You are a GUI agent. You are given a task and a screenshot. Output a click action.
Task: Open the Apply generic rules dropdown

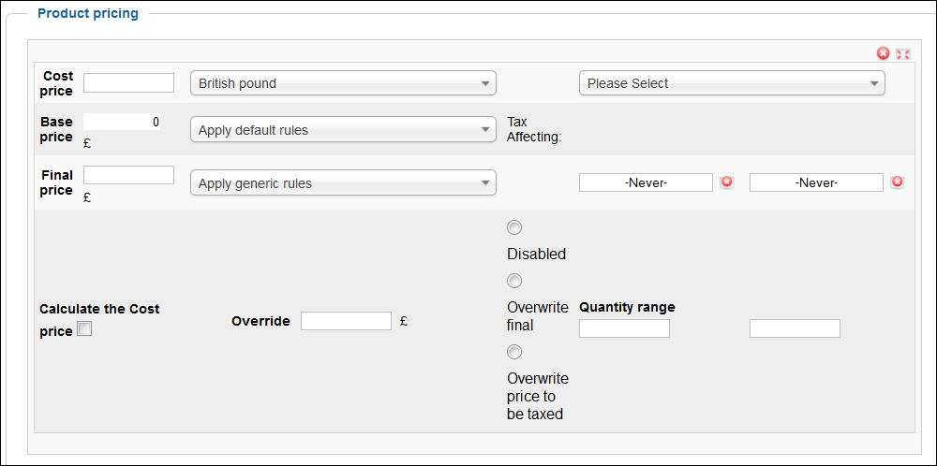pyautogui.click(x=343, y=182)
